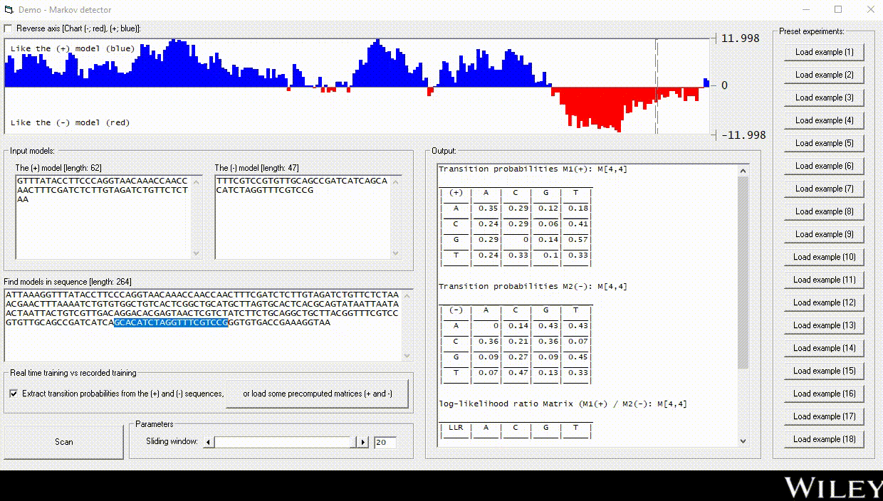Click down arrow of sequence text box
Image resolution: width=883 pixels, height=501 pixels.
coord(407,355)
